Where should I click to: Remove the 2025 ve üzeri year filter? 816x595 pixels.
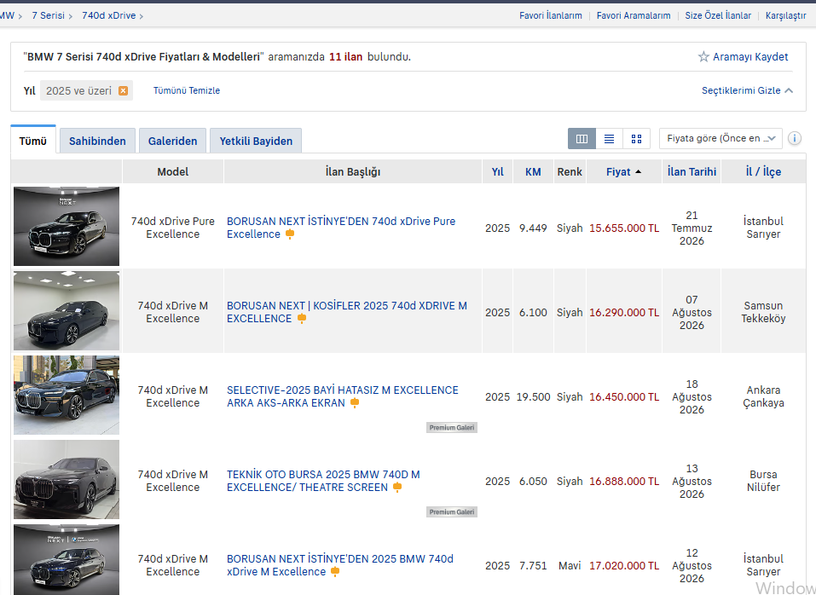click(x=123, y=90)
